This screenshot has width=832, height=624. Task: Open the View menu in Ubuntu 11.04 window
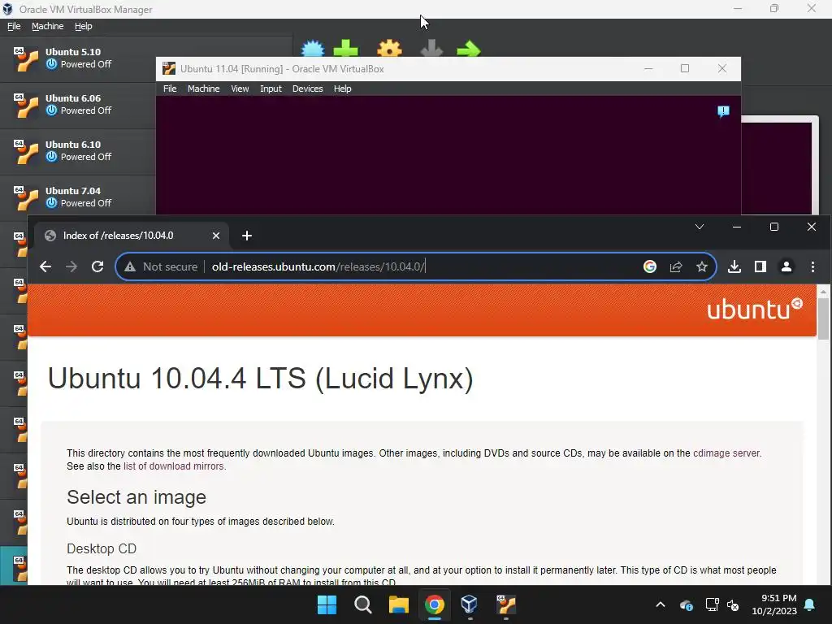point(240,89)
